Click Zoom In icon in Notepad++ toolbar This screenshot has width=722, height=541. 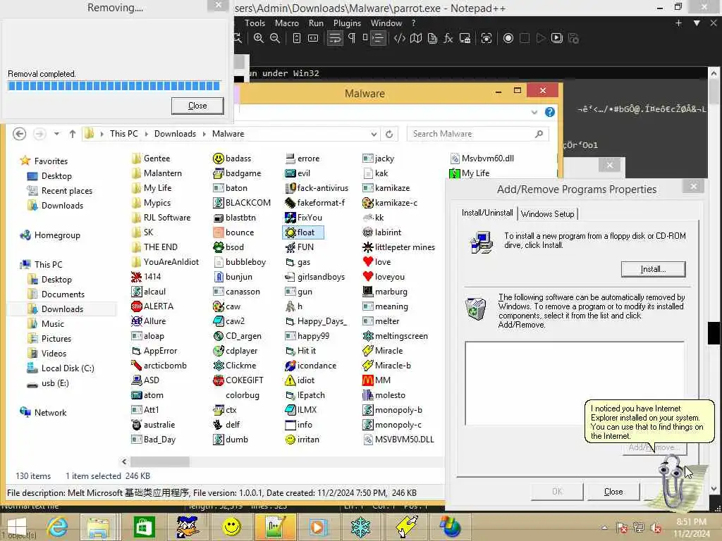pyautogui.click(x=259, y=38)
